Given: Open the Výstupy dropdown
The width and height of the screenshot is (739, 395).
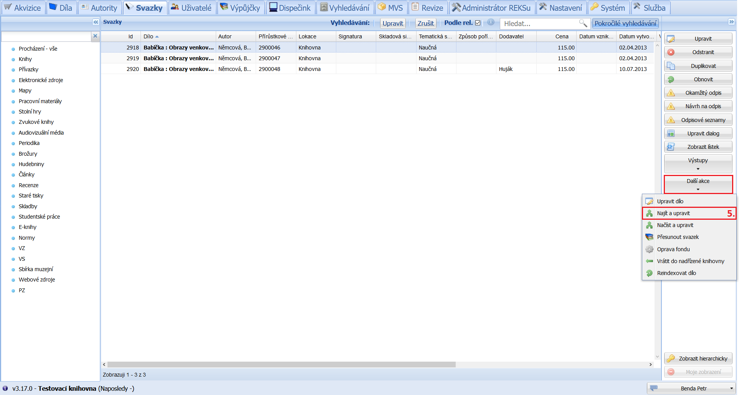Looking at the screenshot, I should (x=698, y=164).
